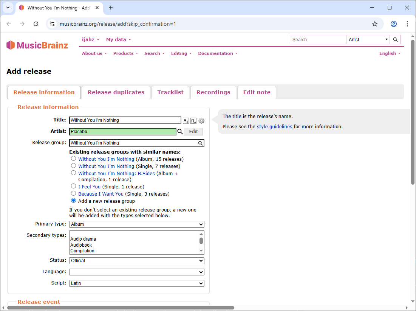Open a new browser tab

tap(111, 8)
